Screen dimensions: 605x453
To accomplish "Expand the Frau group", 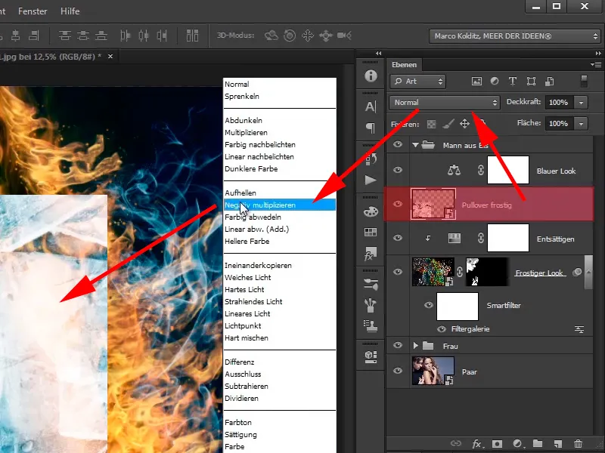I will (x=415, y=346).
